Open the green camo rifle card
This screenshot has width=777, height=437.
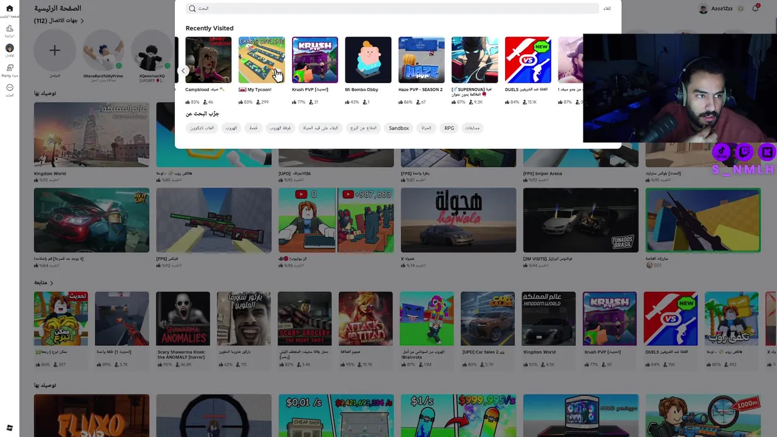(x=214, y=220)
